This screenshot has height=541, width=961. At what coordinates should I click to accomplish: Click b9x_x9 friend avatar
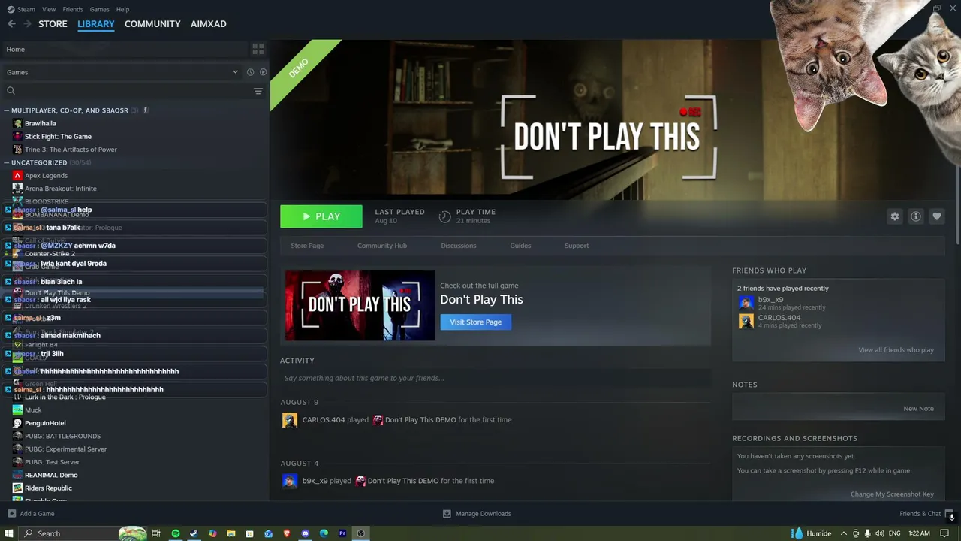coord(746,303)
